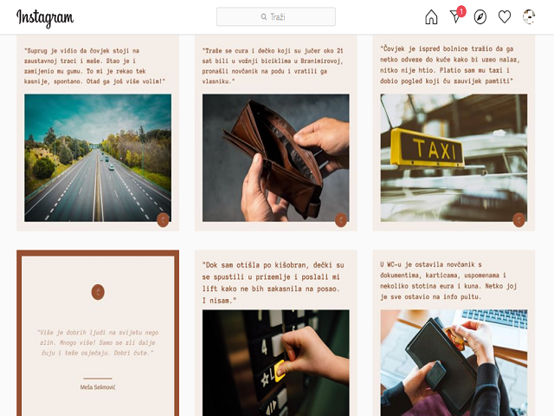Click the arrow button on highway photo
Screen dimensions: 554x416
point(163,220)
